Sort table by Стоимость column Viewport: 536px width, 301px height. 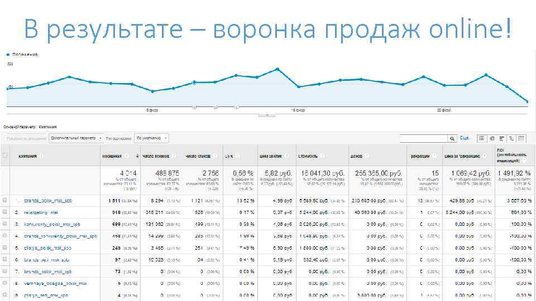pos(308,156)
